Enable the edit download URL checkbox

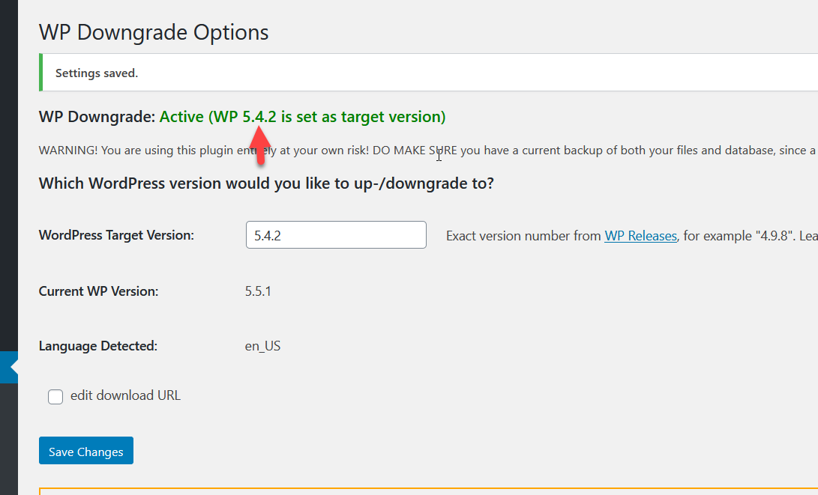(x=55, y=397)
